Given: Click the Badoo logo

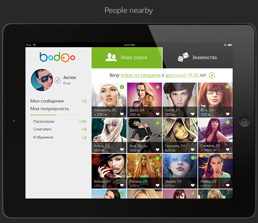Looking at the screenshot, I should pyautogui.click(x=57, y=57).
